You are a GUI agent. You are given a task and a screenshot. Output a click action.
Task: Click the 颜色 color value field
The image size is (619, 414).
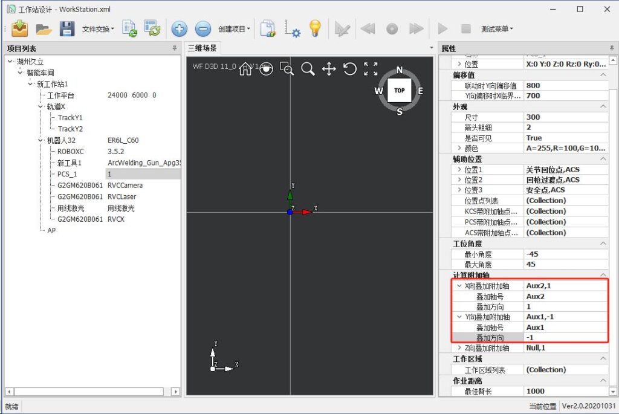[x=565, y=148]
